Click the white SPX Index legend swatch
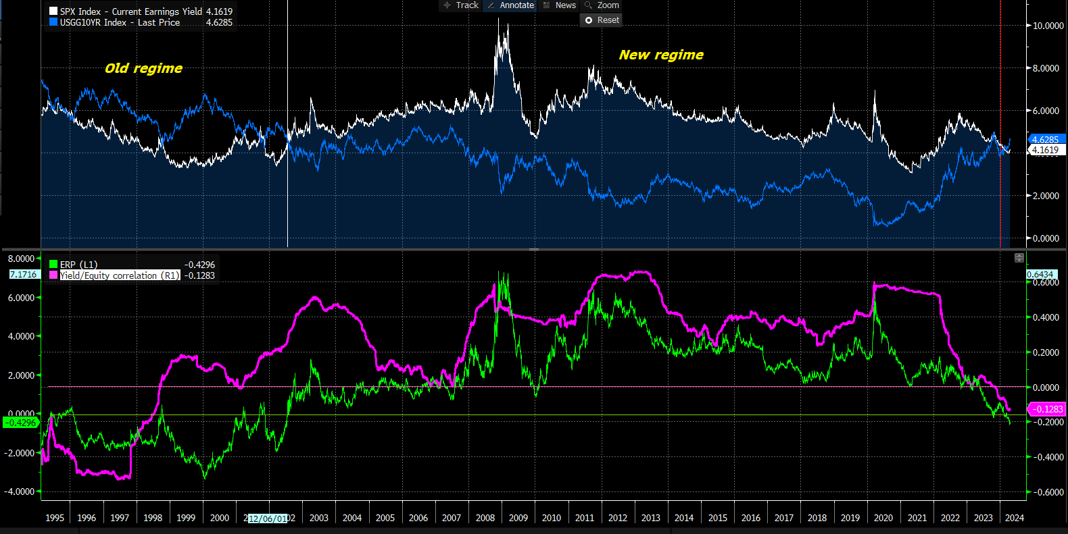Screen dimensions: 1068x534 coord(53,11)
